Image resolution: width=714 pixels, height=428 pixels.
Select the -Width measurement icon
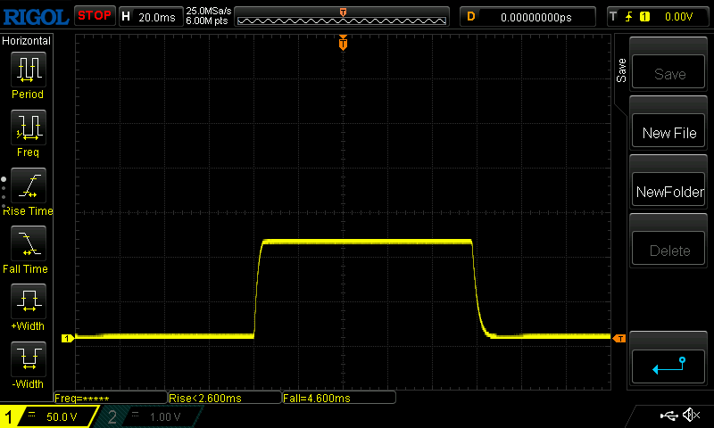(x=29, y=358)
